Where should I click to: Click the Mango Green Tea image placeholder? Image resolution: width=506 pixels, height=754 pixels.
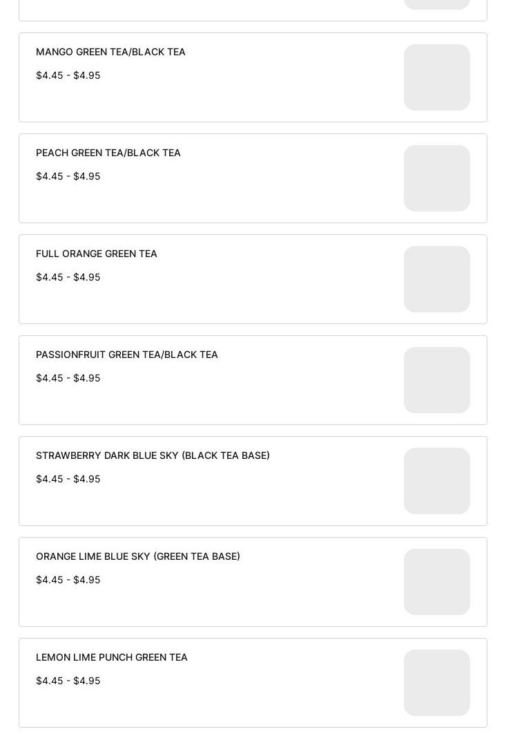[x=436, y=77]
